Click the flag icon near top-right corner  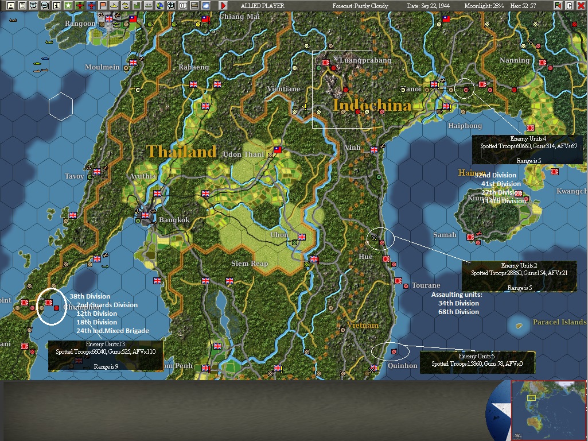point(558,6)
